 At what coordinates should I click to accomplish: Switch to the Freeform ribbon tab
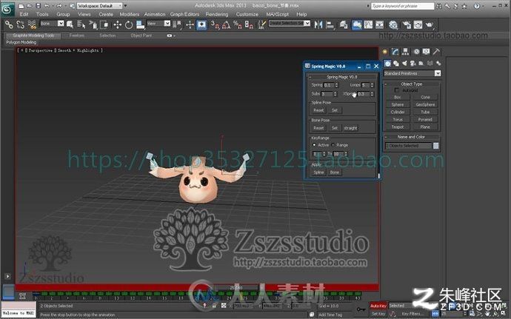77,36
